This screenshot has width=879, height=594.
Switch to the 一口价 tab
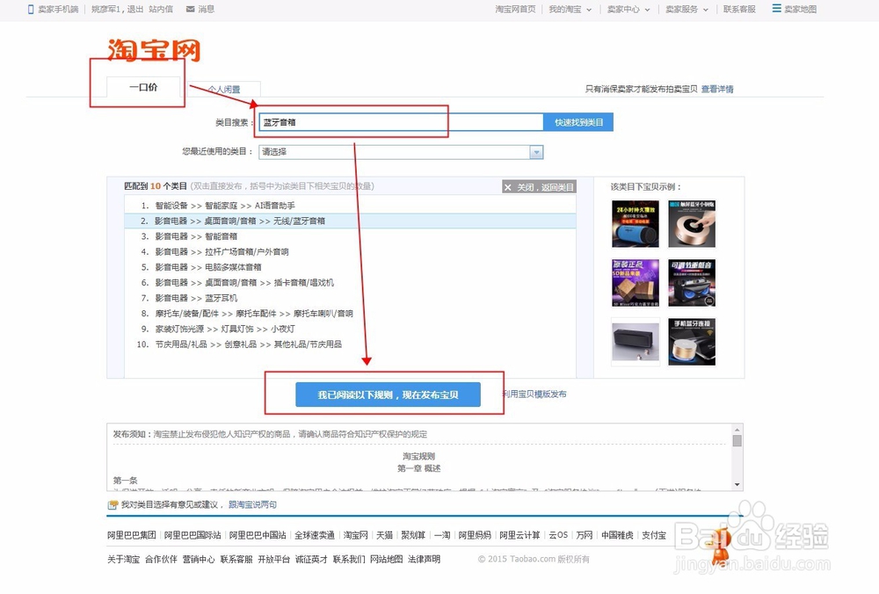tap(143, 87)
